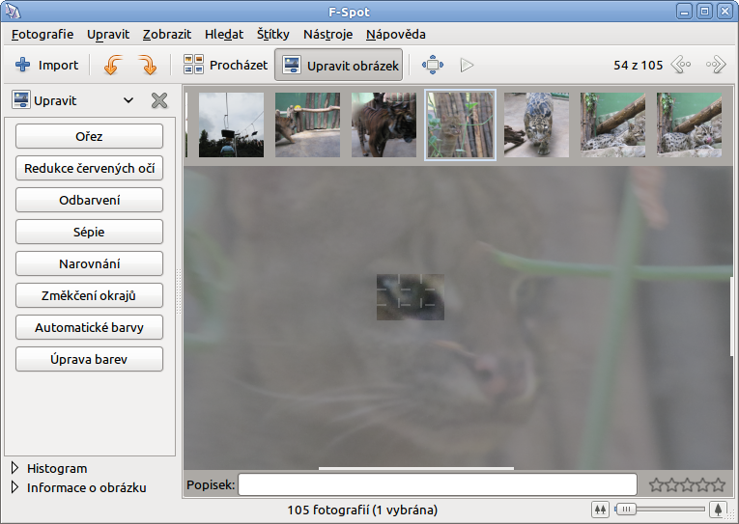Select the close-up tiger thumbnail
This screenshot has height=524, width=739.
(x=384, y=124)
